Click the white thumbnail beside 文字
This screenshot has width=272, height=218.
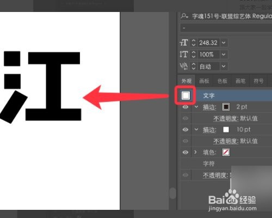click(x=186, y=95)
